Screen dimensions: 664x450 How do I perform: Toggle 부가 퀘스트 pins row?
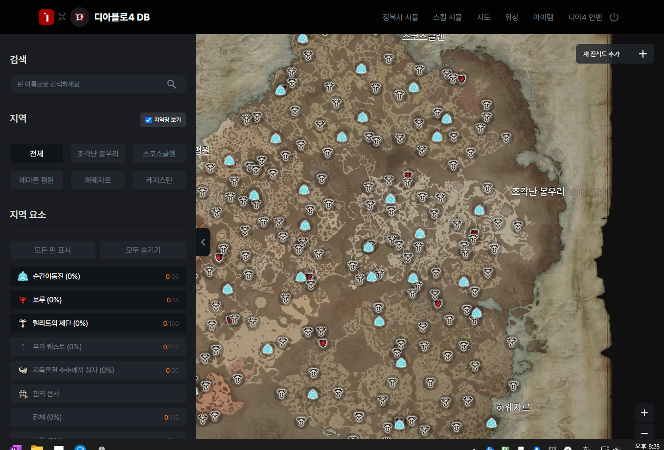point(98,347)
